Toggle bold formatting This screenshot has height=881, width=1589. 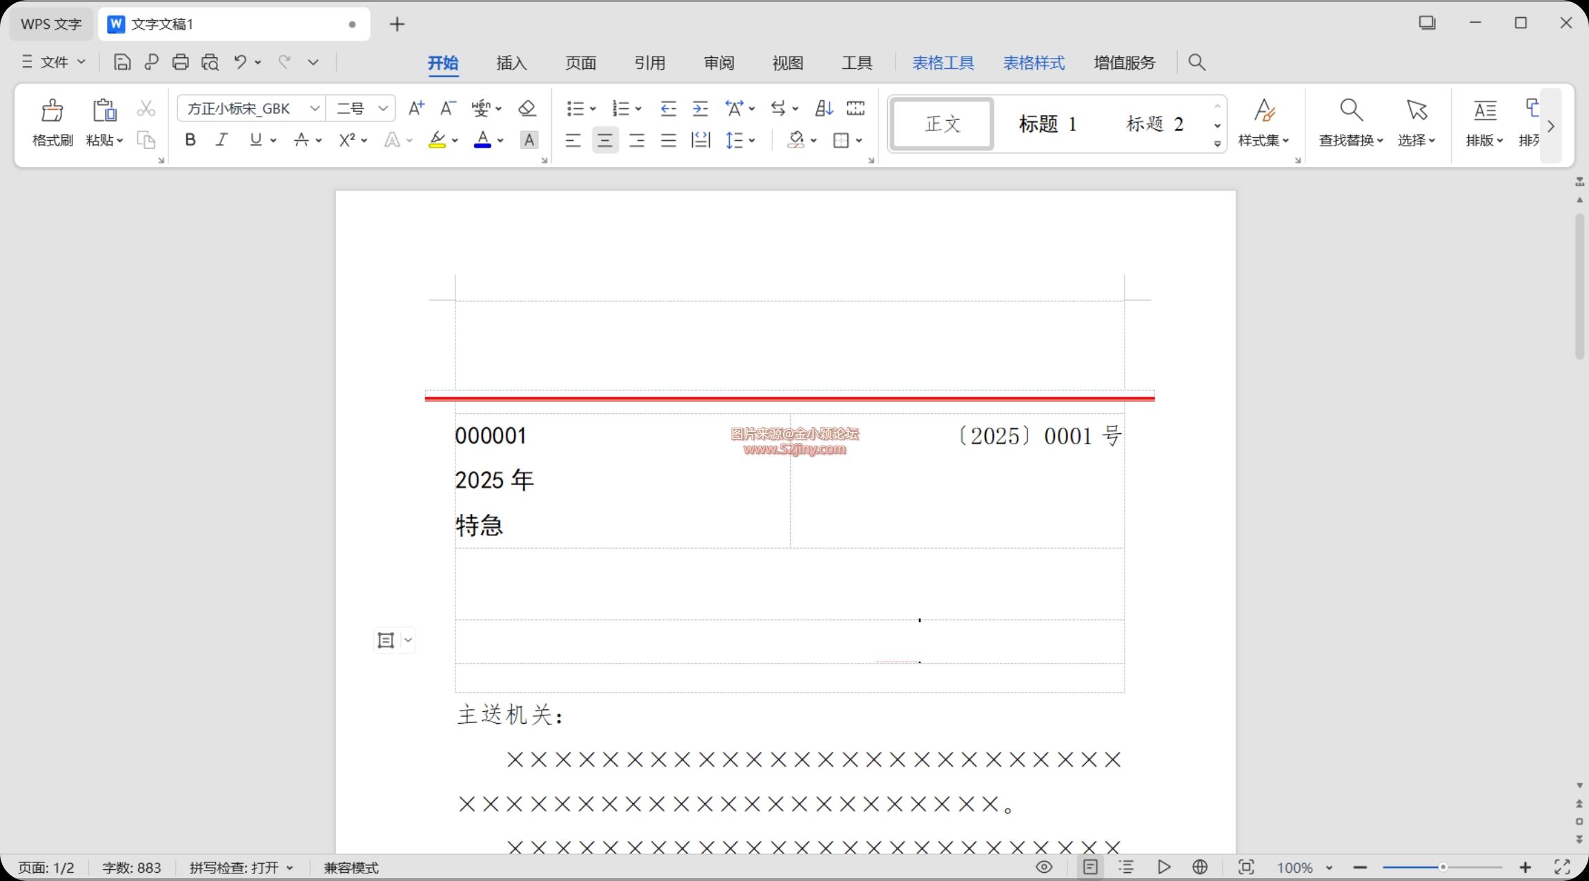190,140
